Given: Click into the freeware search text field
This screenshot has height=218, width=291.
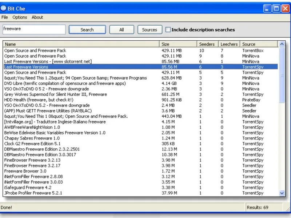Looking at the screenshot, I should pyautogui.click(x=34, y=29).
